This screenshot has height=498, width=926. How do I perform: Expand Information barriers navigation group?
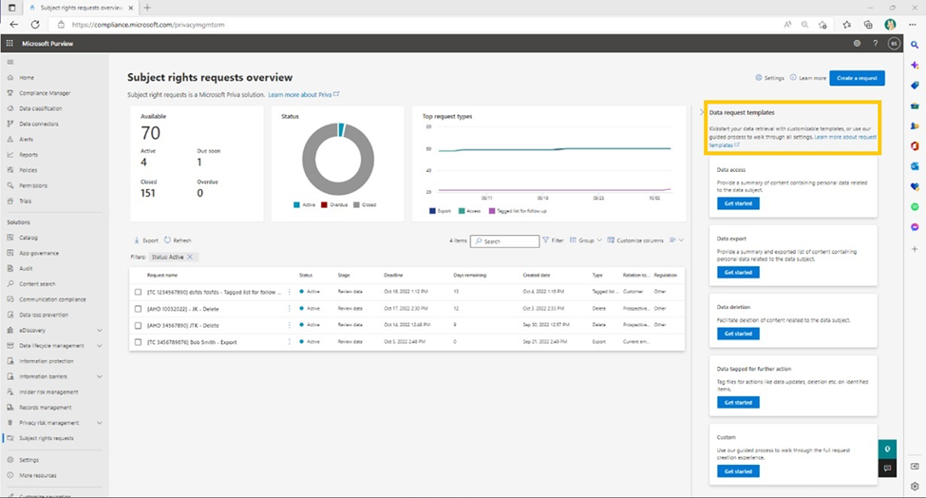[99, 376]
